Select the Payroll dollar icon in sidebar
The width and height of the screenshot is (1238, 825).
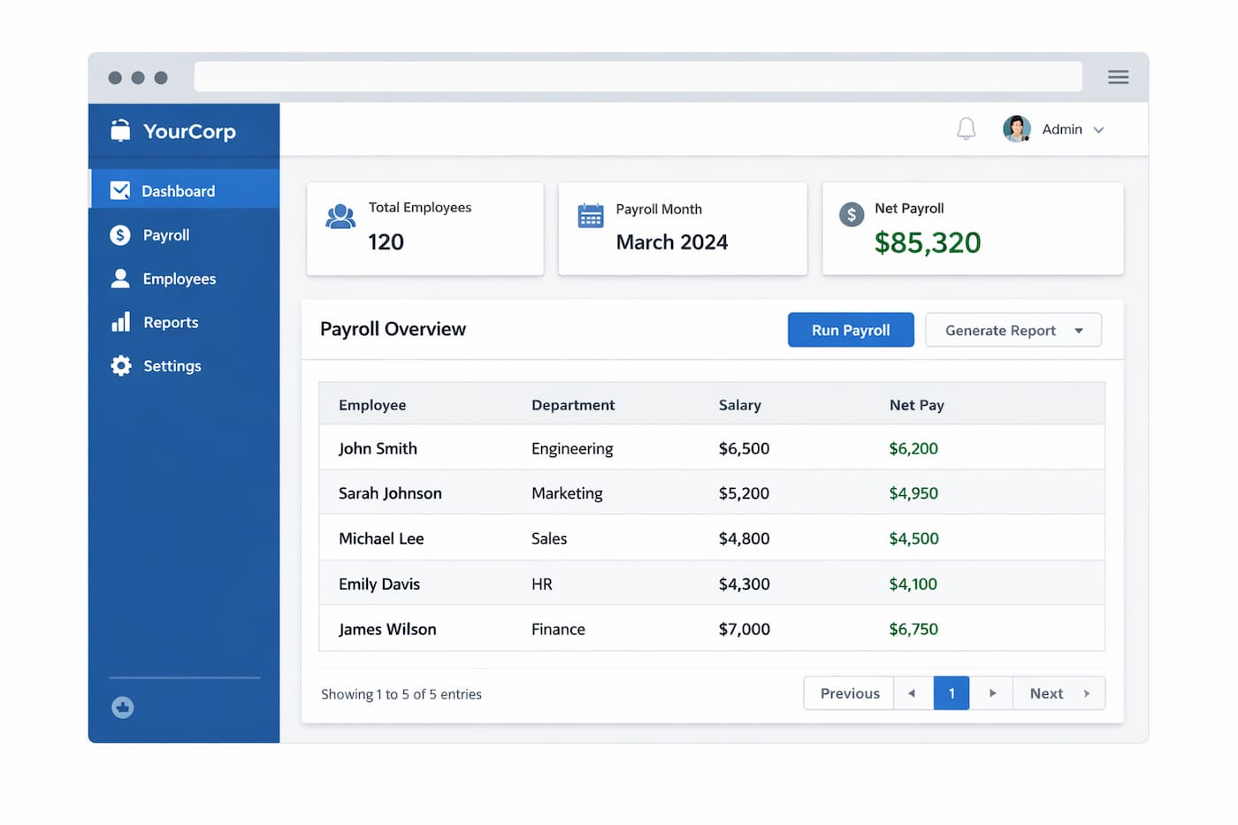120,234
